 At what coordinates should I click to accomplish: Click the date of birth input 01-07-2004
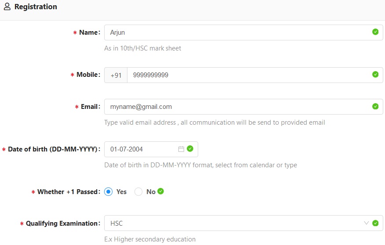click(x=151, y=149)
